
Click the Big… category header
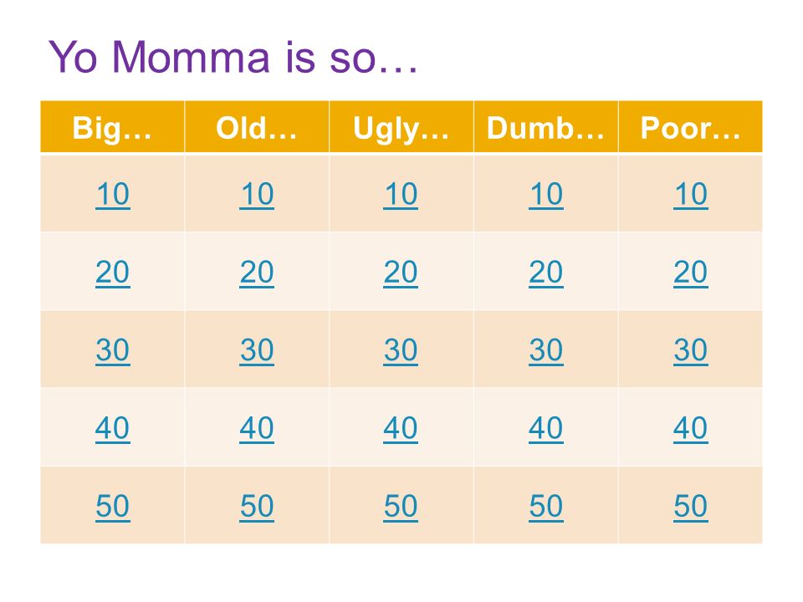tap(112, 128)
